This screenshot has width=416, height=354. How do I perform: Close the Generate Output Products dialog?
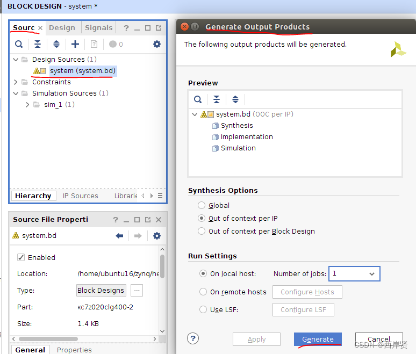point(185,26)
